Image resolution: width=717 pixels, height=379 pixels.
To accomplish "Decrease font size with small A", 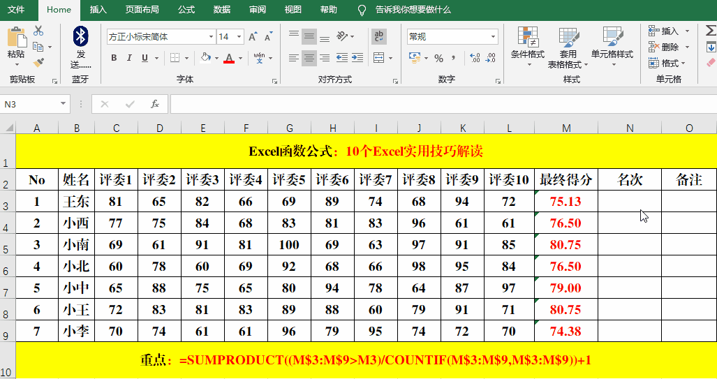I will tap(268, 36).
